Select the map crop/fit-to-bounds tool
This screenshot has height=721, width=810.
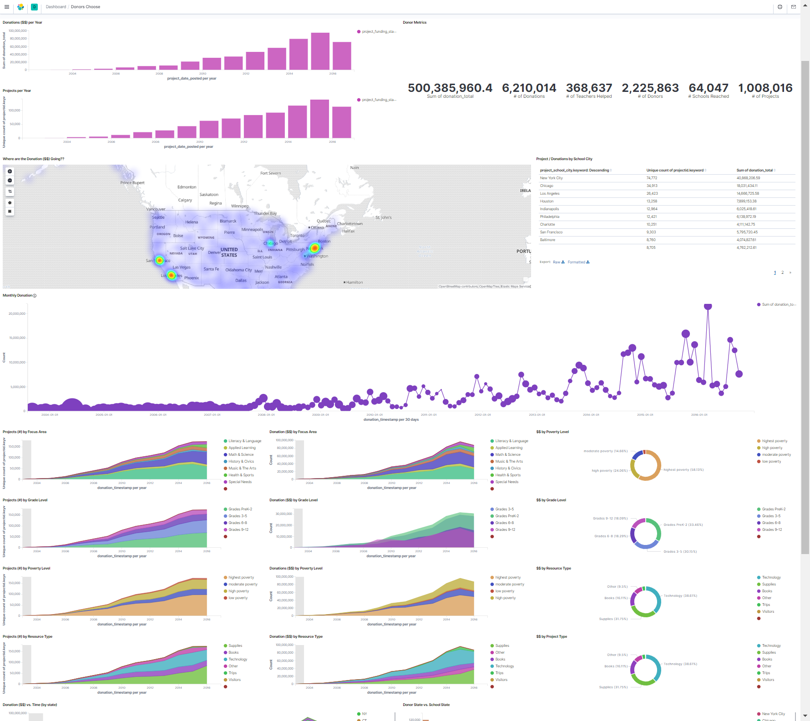point(10,192)
